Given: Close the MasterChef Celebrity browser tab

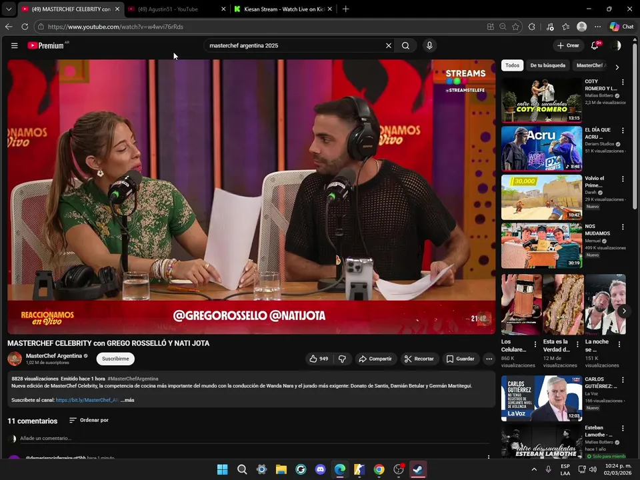Looking at the screenshot, I should pos(117,9).
